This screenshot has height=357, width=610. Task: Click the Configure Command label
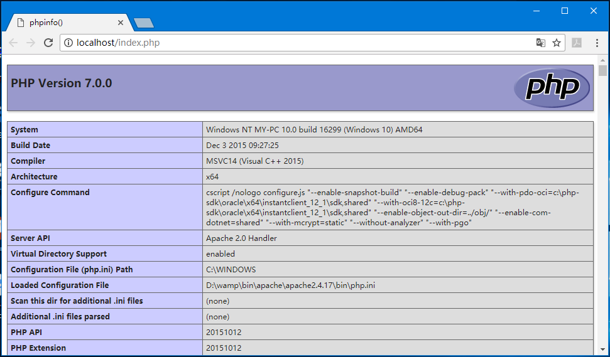50,192
